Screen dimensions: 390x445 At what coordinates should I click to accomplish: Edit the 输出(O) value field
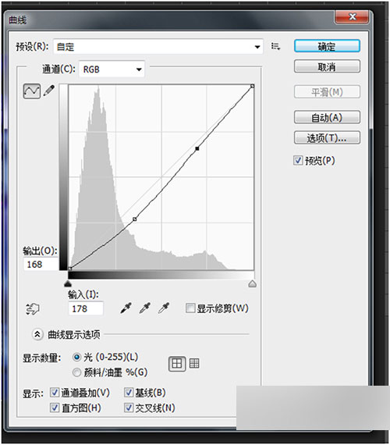tap(41, 264)
